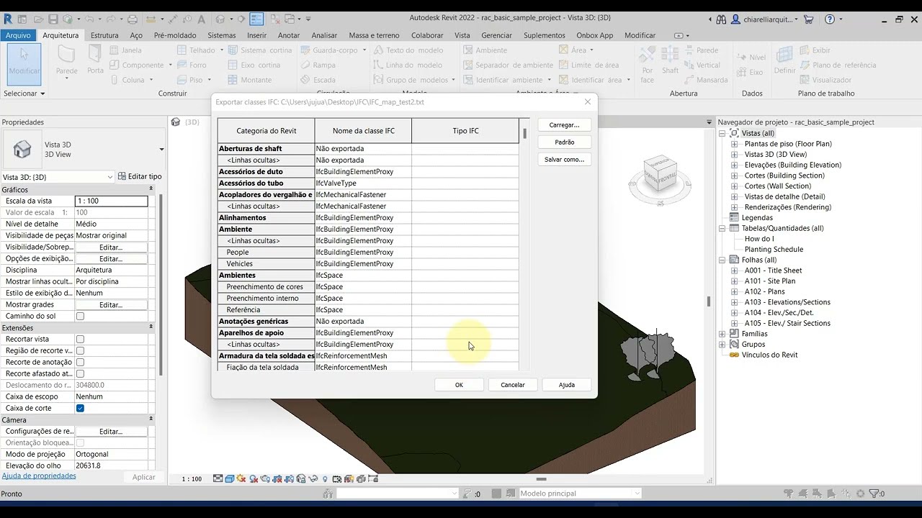Click the Switch Windows icon
The height and width of the screenshot is (518, 922).
point(290,19)
